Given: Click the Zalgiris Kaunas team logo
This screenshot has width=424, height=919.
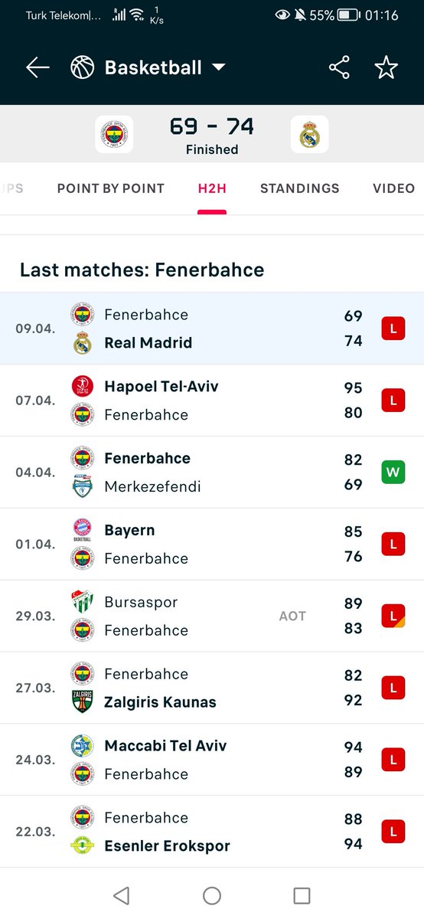Looking at the screenshot, I should click(82, 702).
